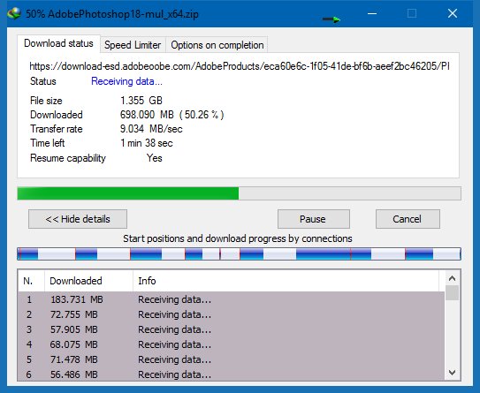Click the Downloaded column header
Viewport: 480px width, 393px height.
pyautogui.click(x=88, y=281)
